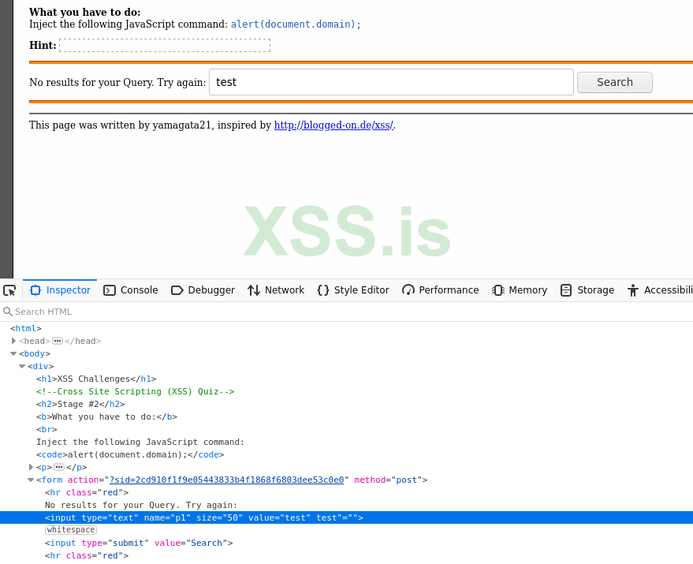The height and width of the screenshot is (564, 693).
Task: Open the blogged-on.de/xss link
Action: point(333,125)
